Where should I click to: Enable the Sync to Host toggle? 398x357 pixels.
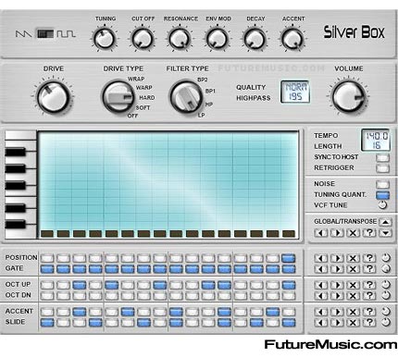tap(382, 157)
